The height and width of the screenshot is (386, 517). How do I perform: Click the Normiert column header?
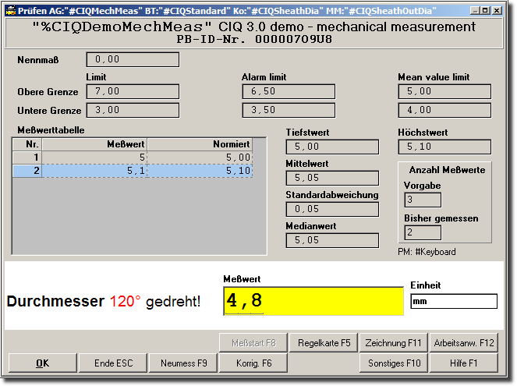click(x=200, y=144)
